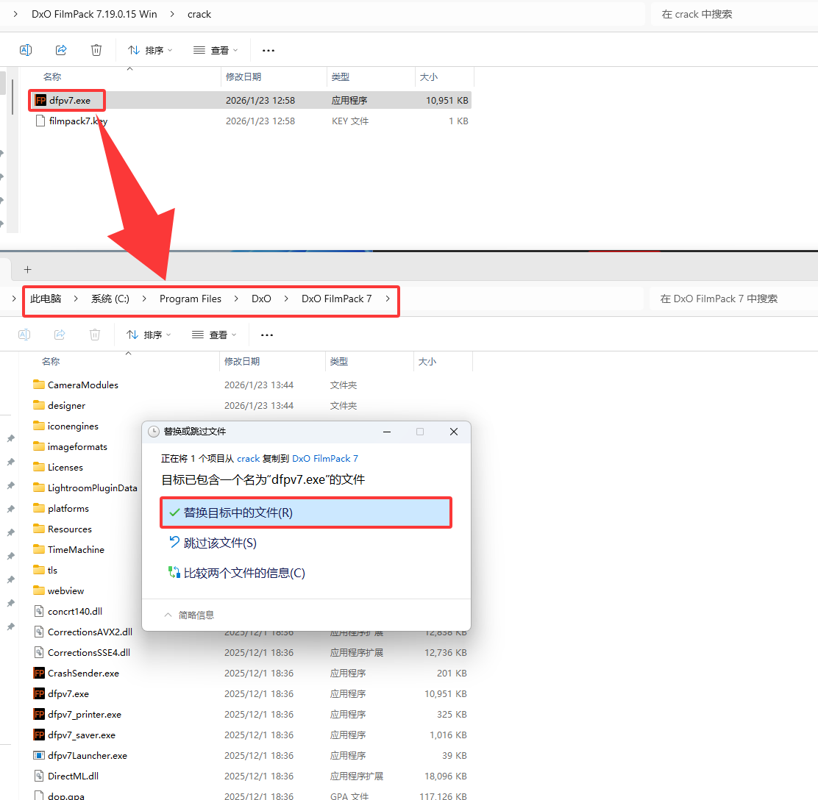
Task: Open more options ellipsis in FilmPack window
Action: 266,335
